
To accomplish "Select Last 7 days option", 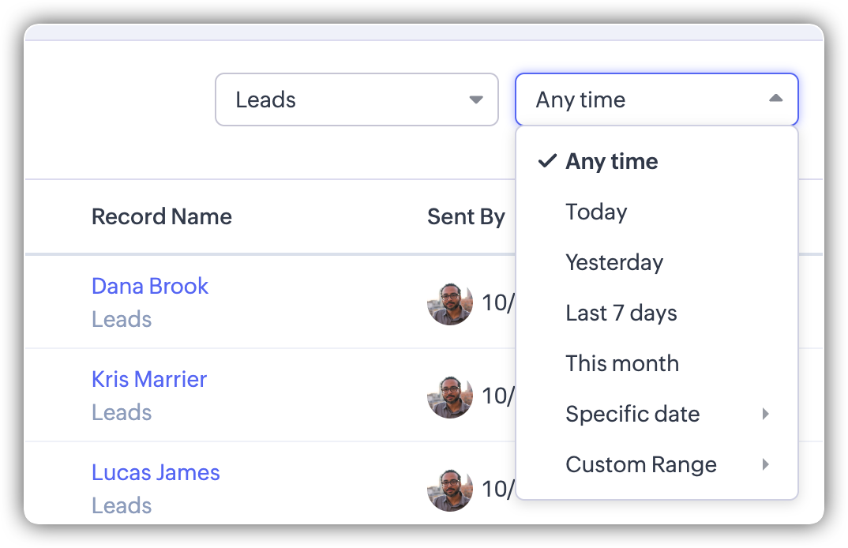I will click(621, 313).
